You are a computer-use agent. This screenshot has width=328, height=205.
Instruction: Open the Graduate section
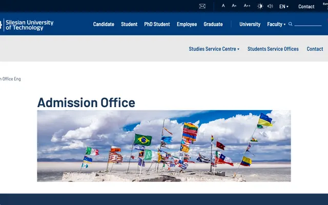pyautogui.click(x=213, y=24)
